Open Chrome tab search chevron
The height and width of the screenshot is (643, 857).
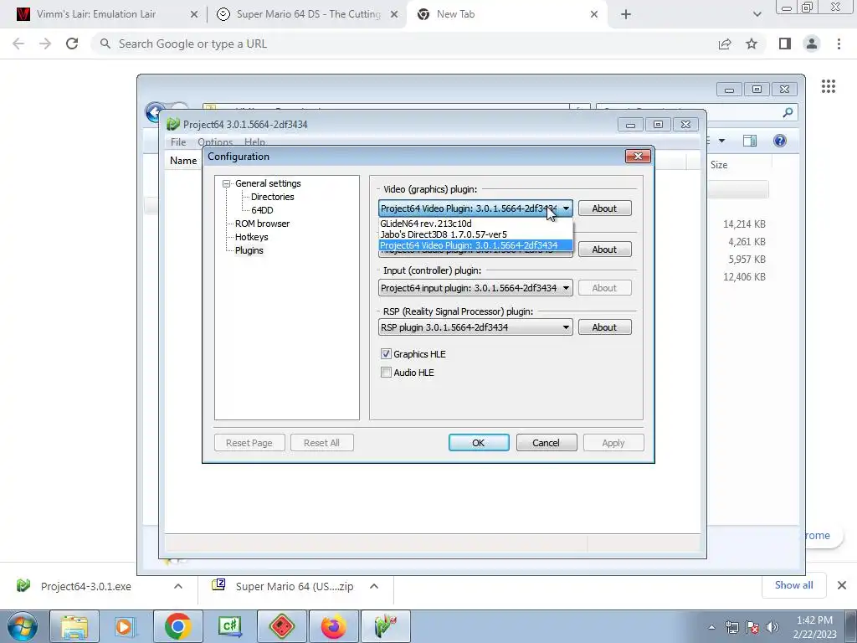[757, 15]
